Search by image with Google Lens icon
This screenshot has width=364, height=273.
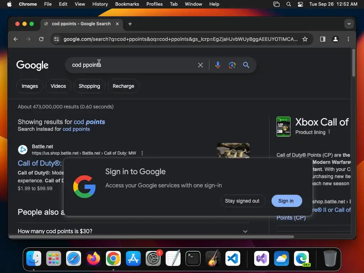(x=232, y=65)
